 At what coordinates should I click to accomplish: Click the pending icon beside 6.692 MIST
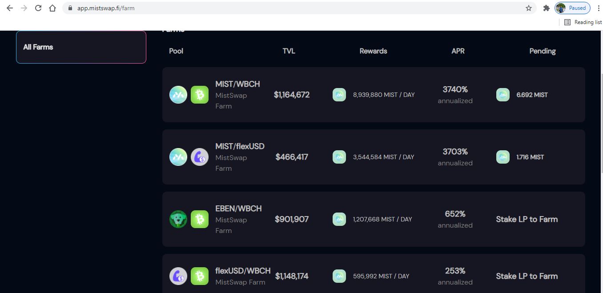(x=503, y=95)
